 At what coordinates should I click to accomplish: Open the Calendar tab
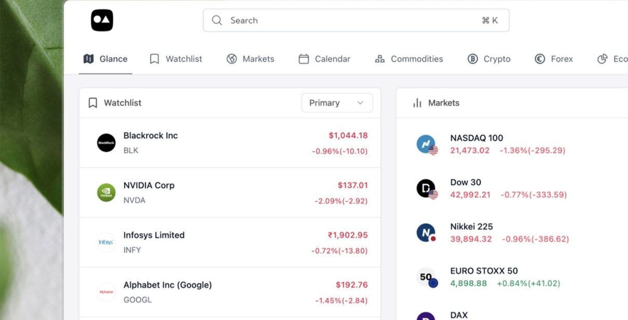(324, 59)
